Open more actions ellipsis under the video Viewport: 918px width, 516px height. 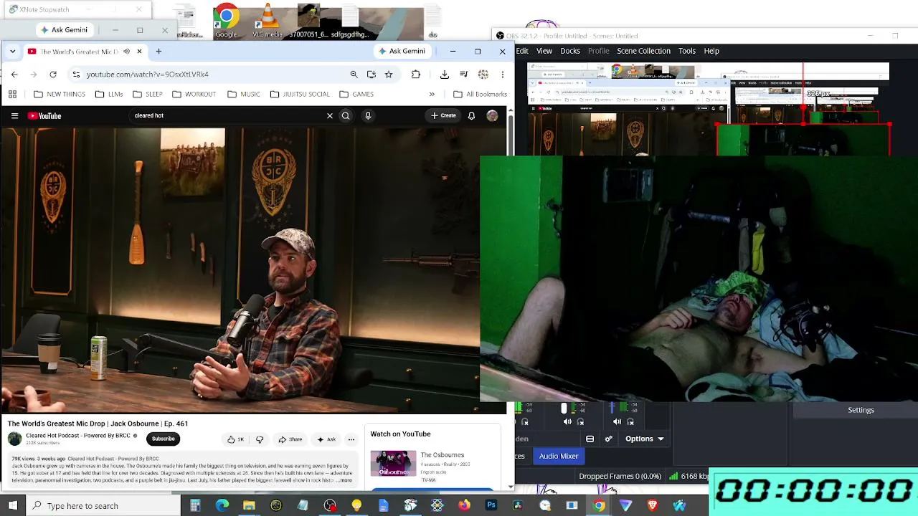click(351, 439)
